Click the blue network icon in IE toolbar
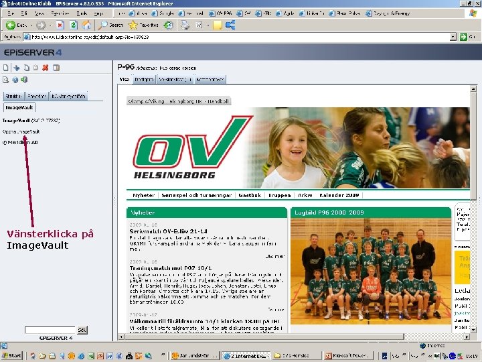Screen dimensions: 482x362 coord(230,25)
